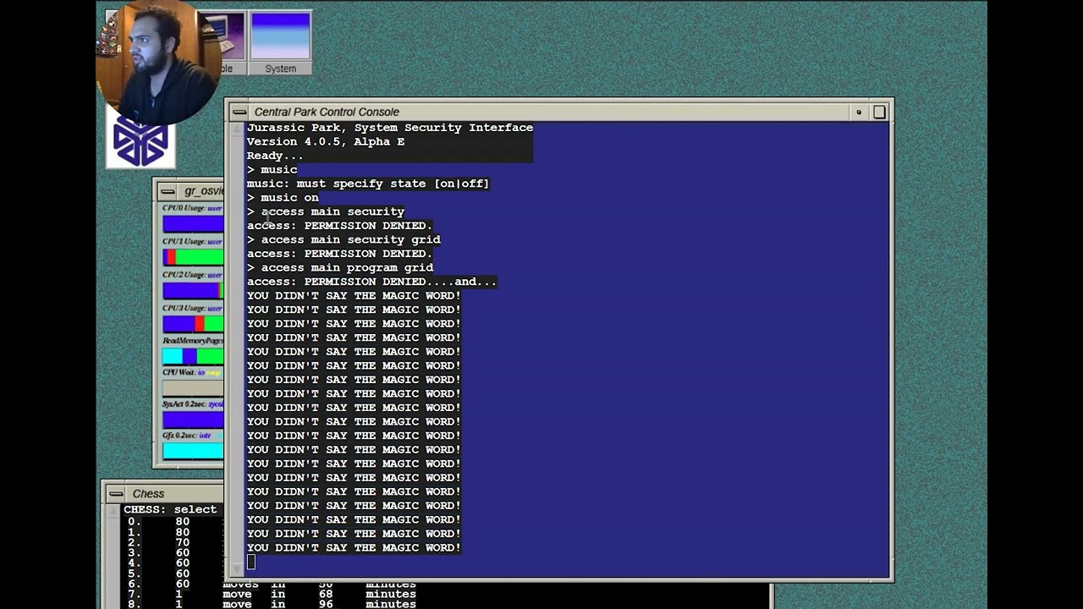The height and width of the screenshot is (609, 1083).
Task: Click the 'Ready...' line in console
Action: tap(275, 156)
